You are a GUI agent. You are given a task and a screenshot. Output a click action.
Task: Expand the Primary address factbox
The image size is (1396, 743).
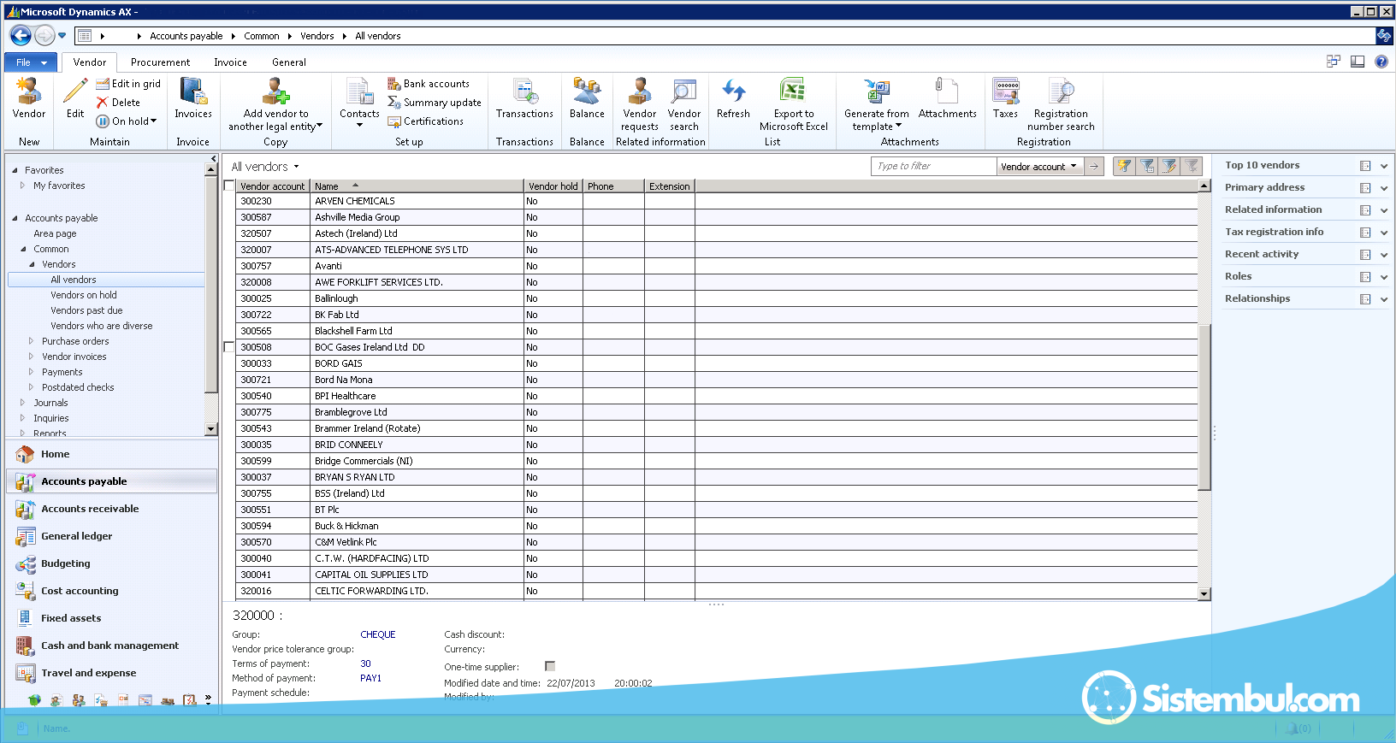click(x=1383, y=188)
